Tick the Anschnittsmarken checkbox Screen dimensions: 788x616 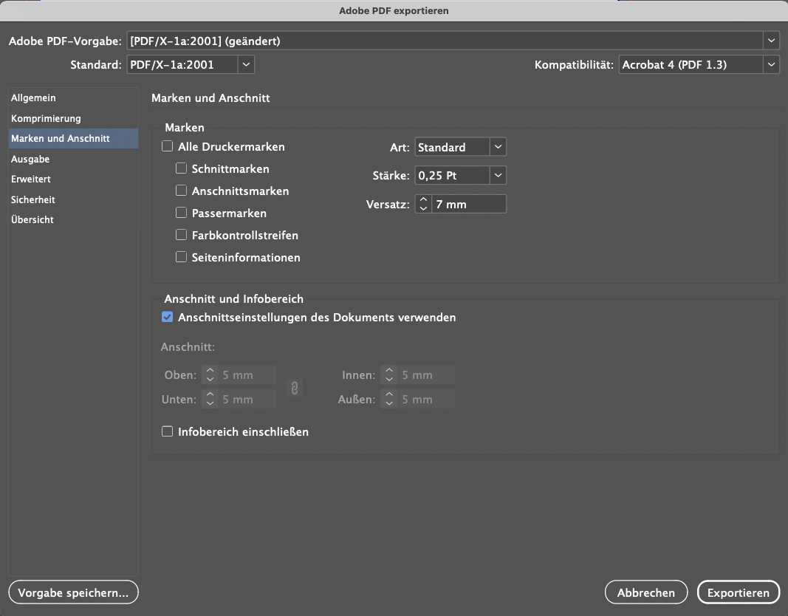coord(181,191)
